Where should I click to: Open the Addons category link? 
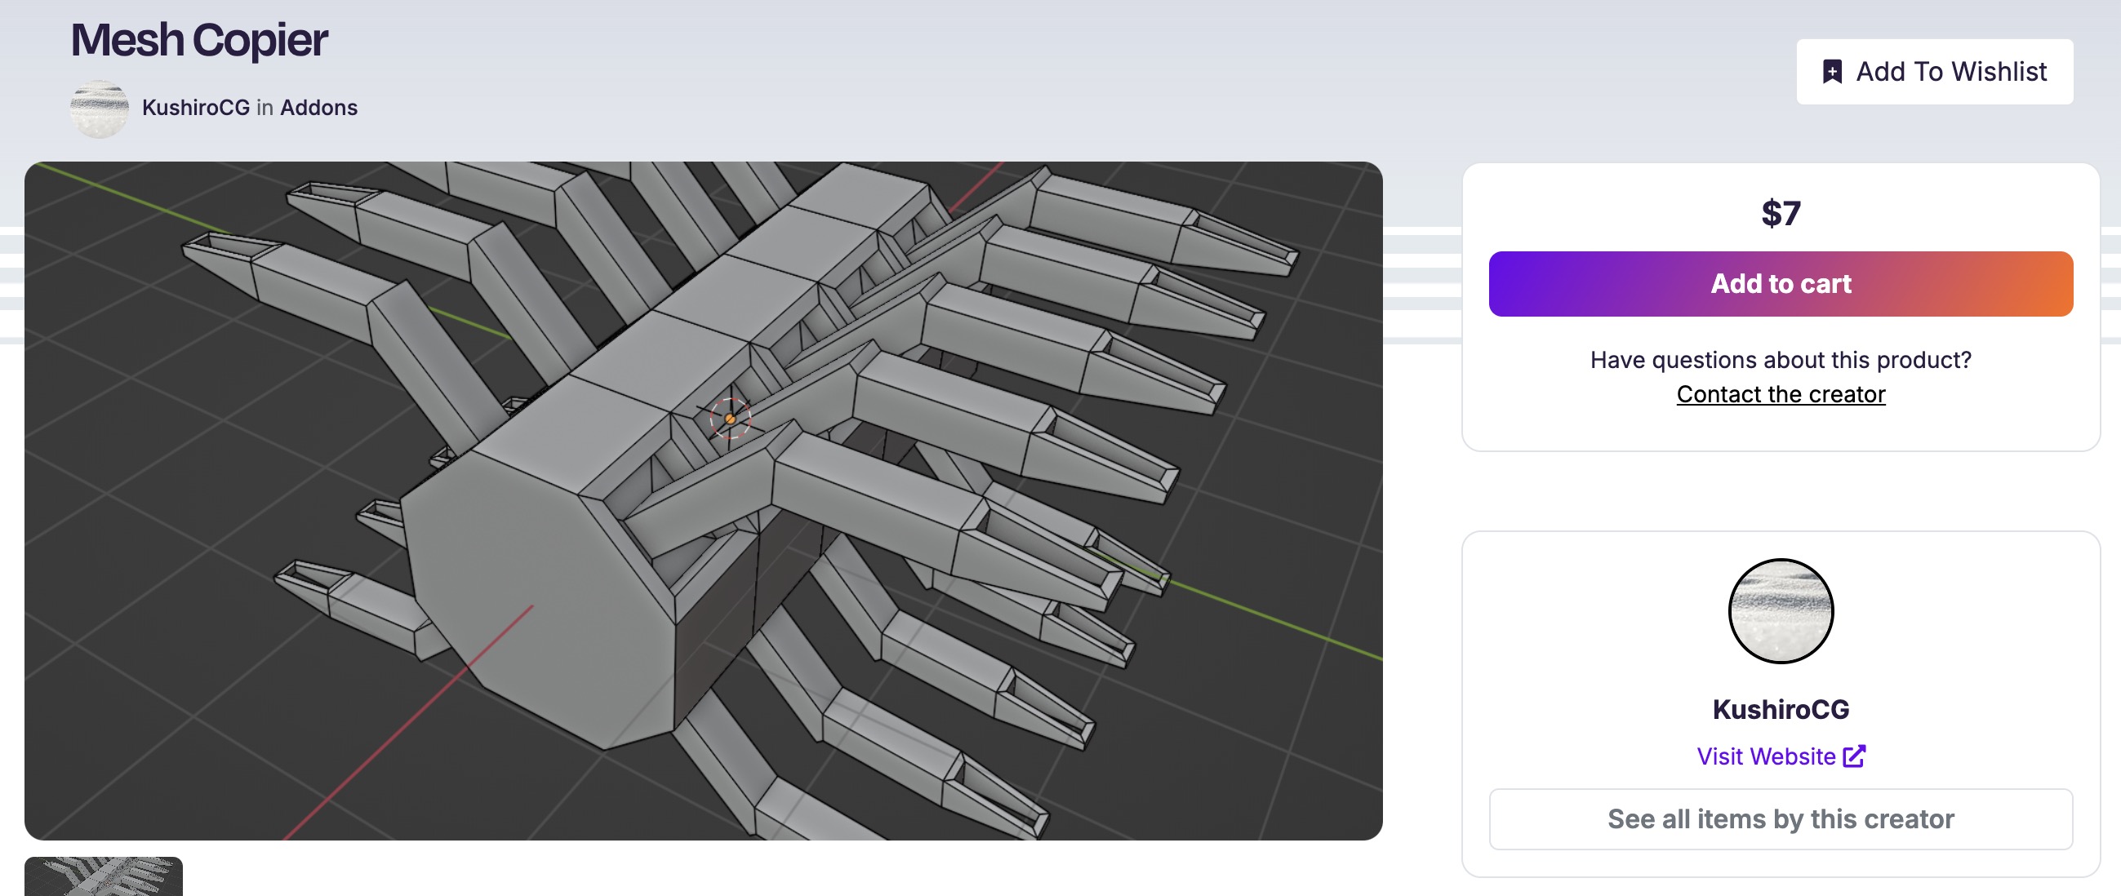tap(318, 108)
